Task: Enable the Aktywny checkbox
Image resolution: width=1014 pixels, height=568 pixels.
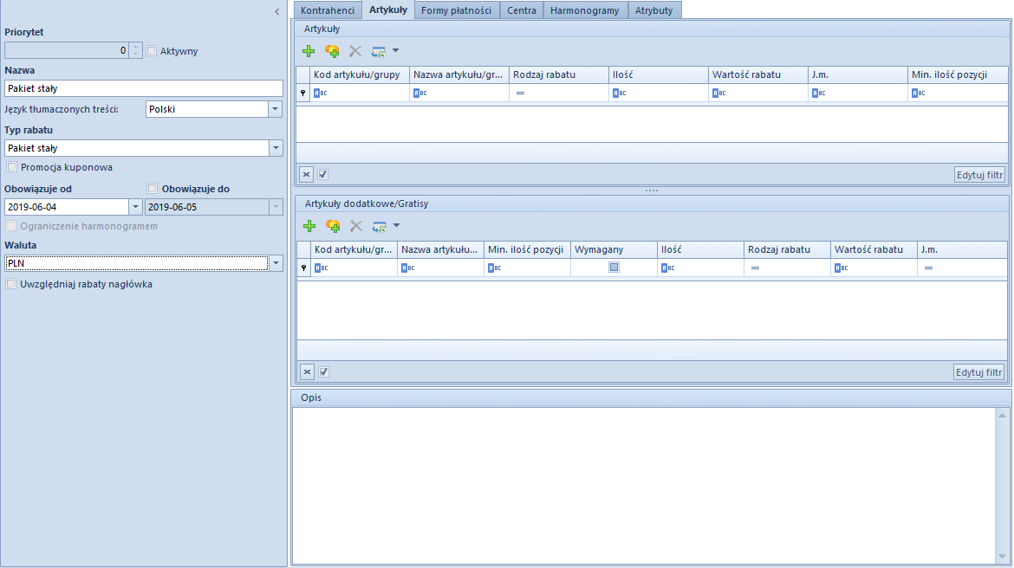Action: [152, 51]
